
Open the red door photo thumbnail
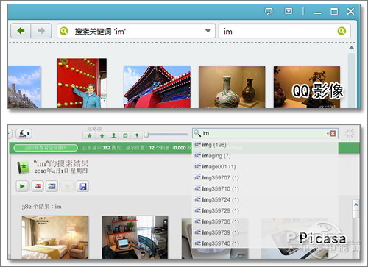pos(82,83)
